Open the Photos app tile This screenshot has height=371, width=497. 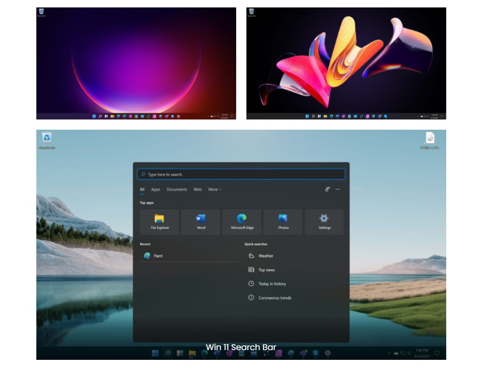(283, 222)
